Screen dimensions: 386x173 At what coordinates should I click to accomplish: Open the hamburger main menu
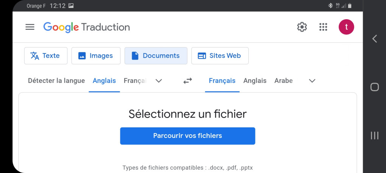pyautogui.click(x=30, y=27)
